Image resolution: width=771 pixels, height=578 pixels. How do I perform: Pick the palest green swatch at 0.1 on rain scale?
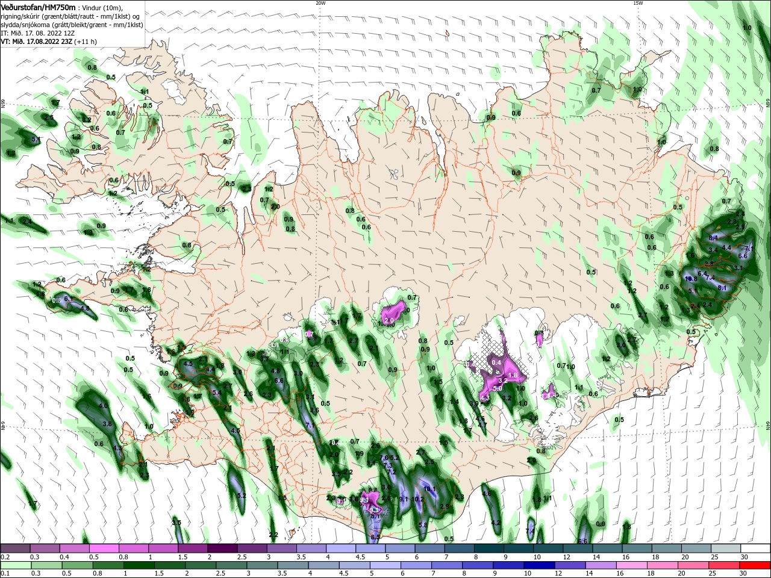15,565
